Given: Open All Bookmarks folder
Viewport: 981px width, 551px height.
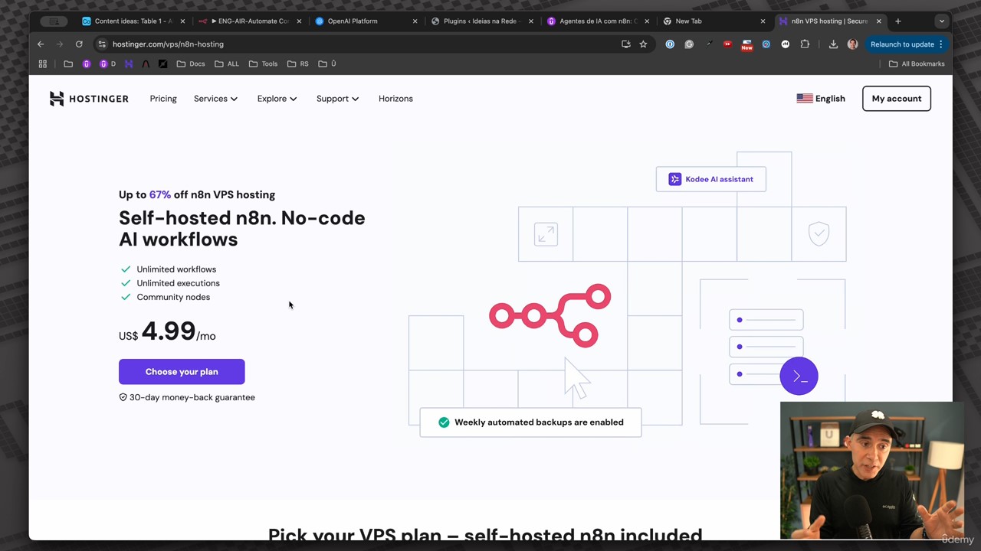Looking at the screenshot, I should pyautogui.click(x=917, y=64).
